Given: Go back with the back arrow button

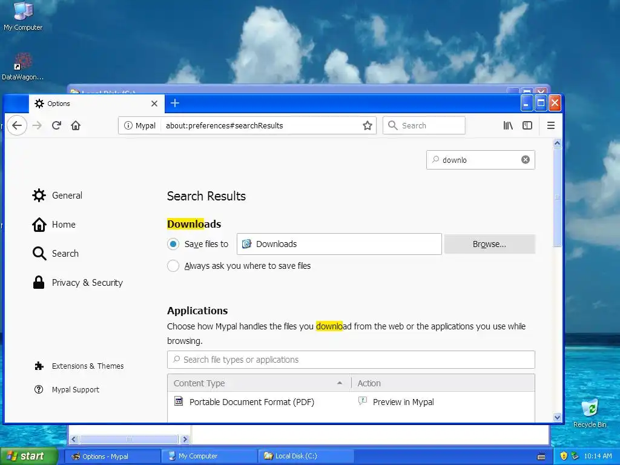Looking at the screenshot, I should (x=16, y=125).
